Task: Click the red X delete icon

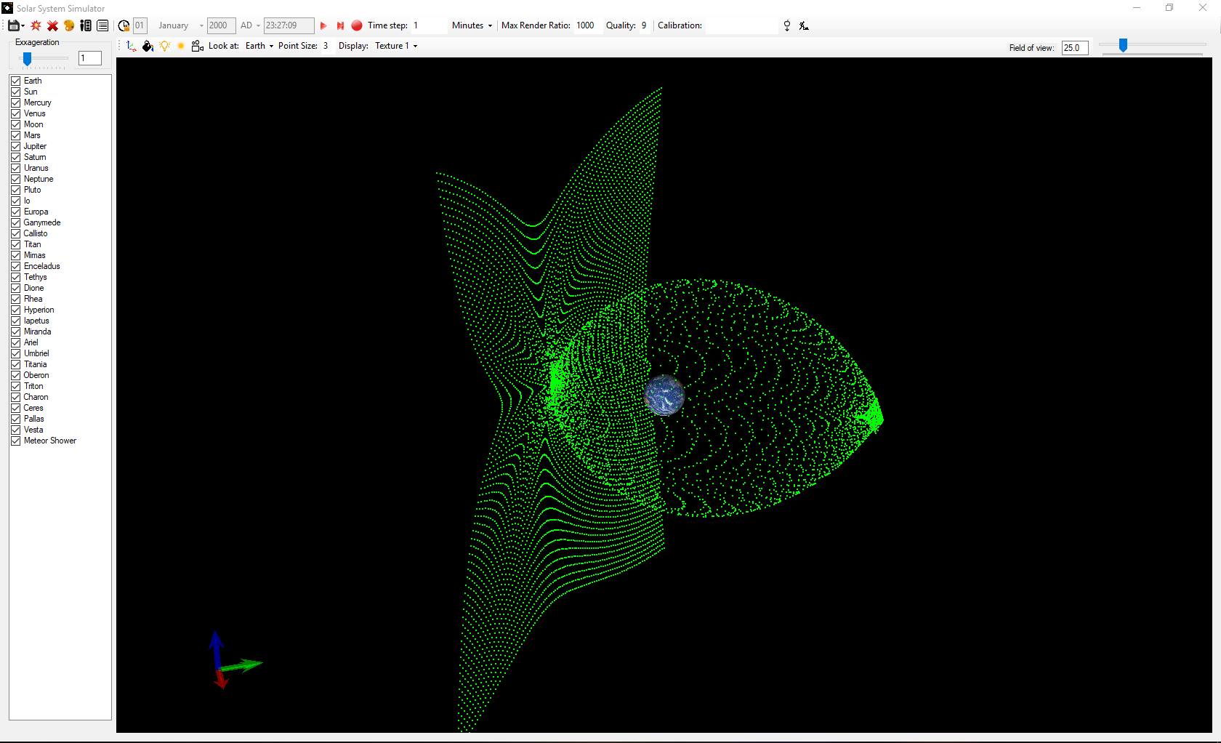Action: [x=52, y=25]
